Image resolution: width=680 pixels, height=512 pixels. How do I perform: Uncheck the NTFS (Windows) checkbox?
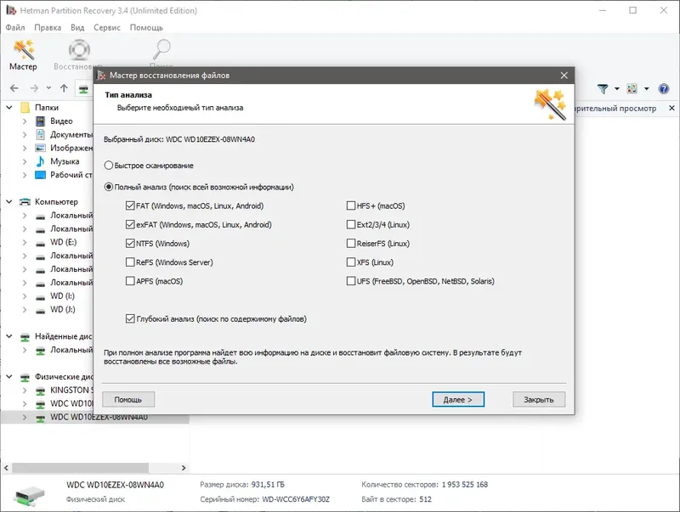pos(130,244)
